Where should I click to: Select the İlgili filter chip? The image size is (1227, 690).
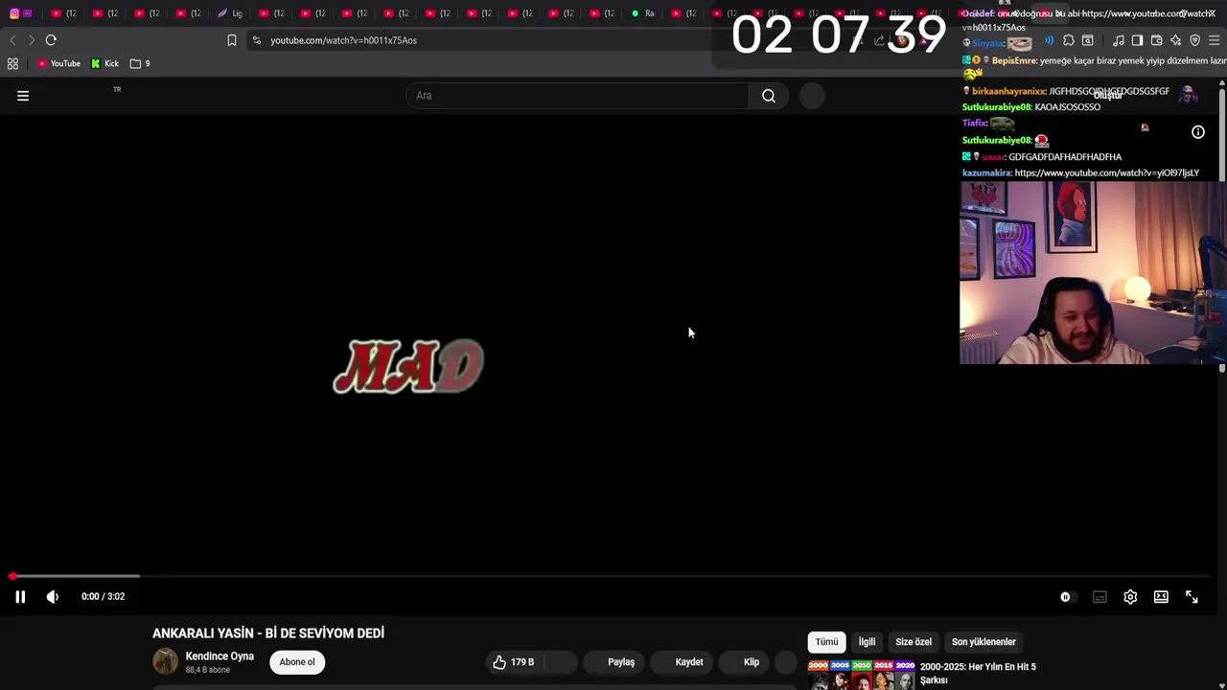pos(867,642)
